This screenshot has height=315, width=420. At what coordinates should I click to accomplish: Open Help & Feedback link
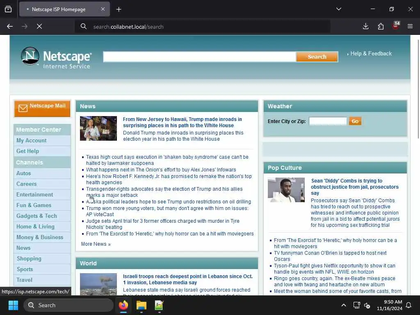(371, 54)
